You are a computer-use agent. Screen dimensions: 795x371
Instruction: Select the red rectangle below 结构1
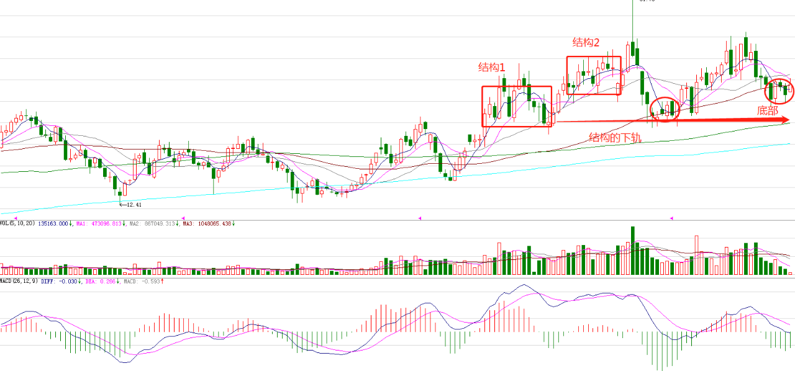click(x=517, y=107)
